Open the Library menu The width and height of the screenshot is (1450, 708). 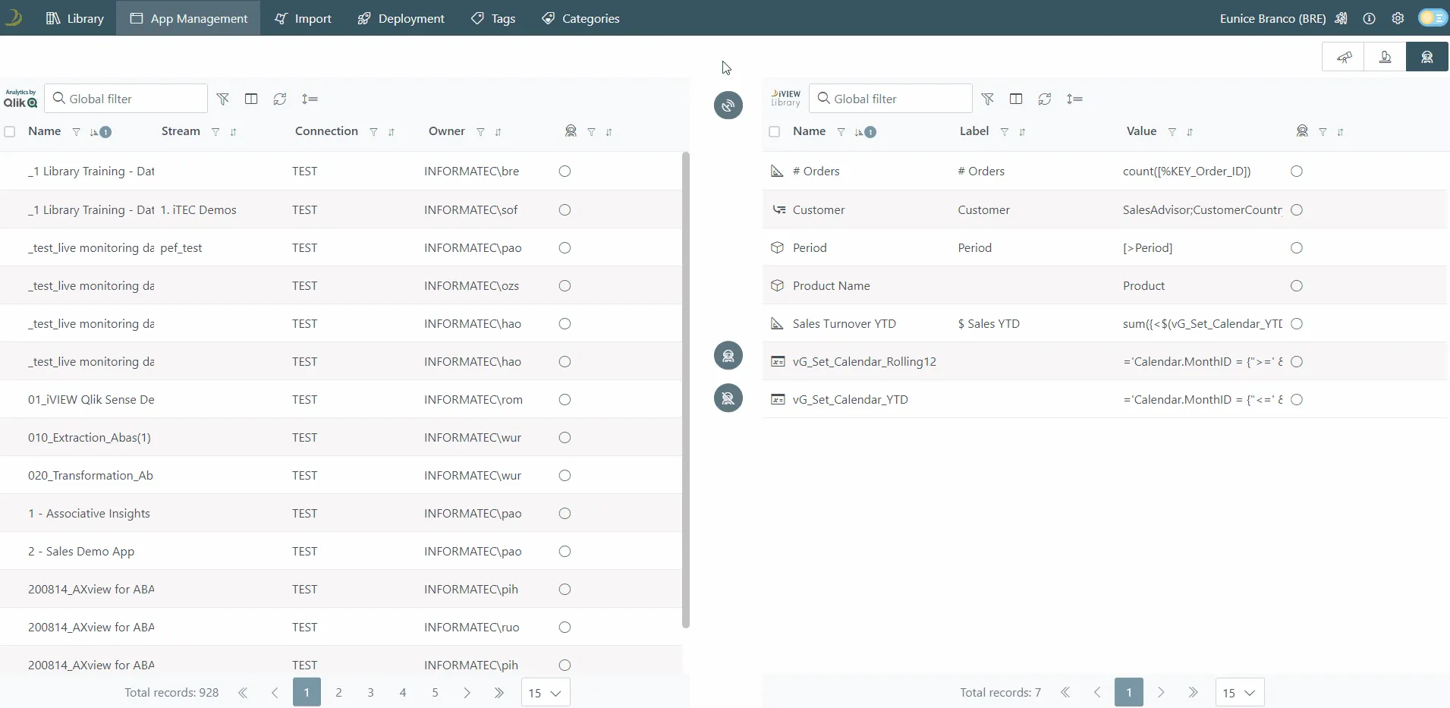74,18
